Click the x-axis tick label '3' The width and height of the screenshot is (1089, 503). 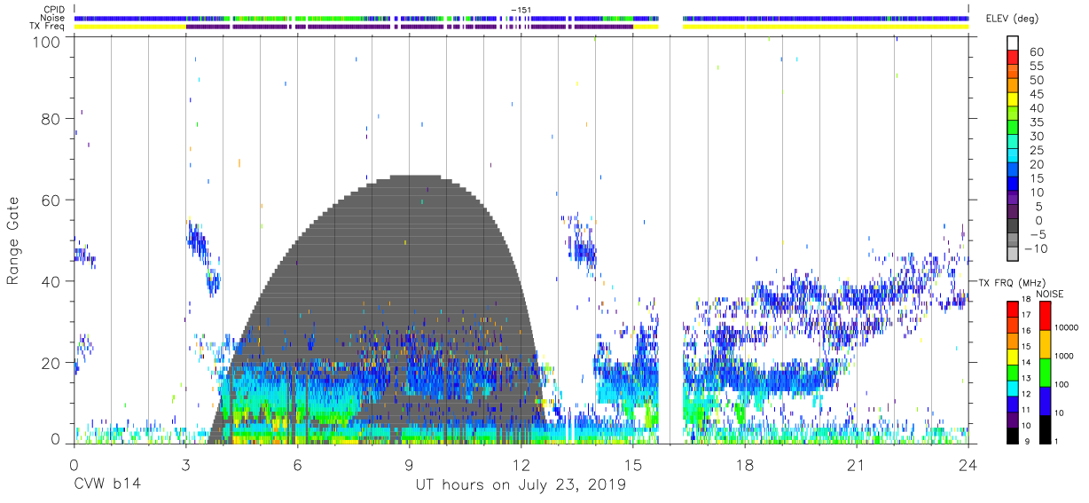click(x=185, y=465)
